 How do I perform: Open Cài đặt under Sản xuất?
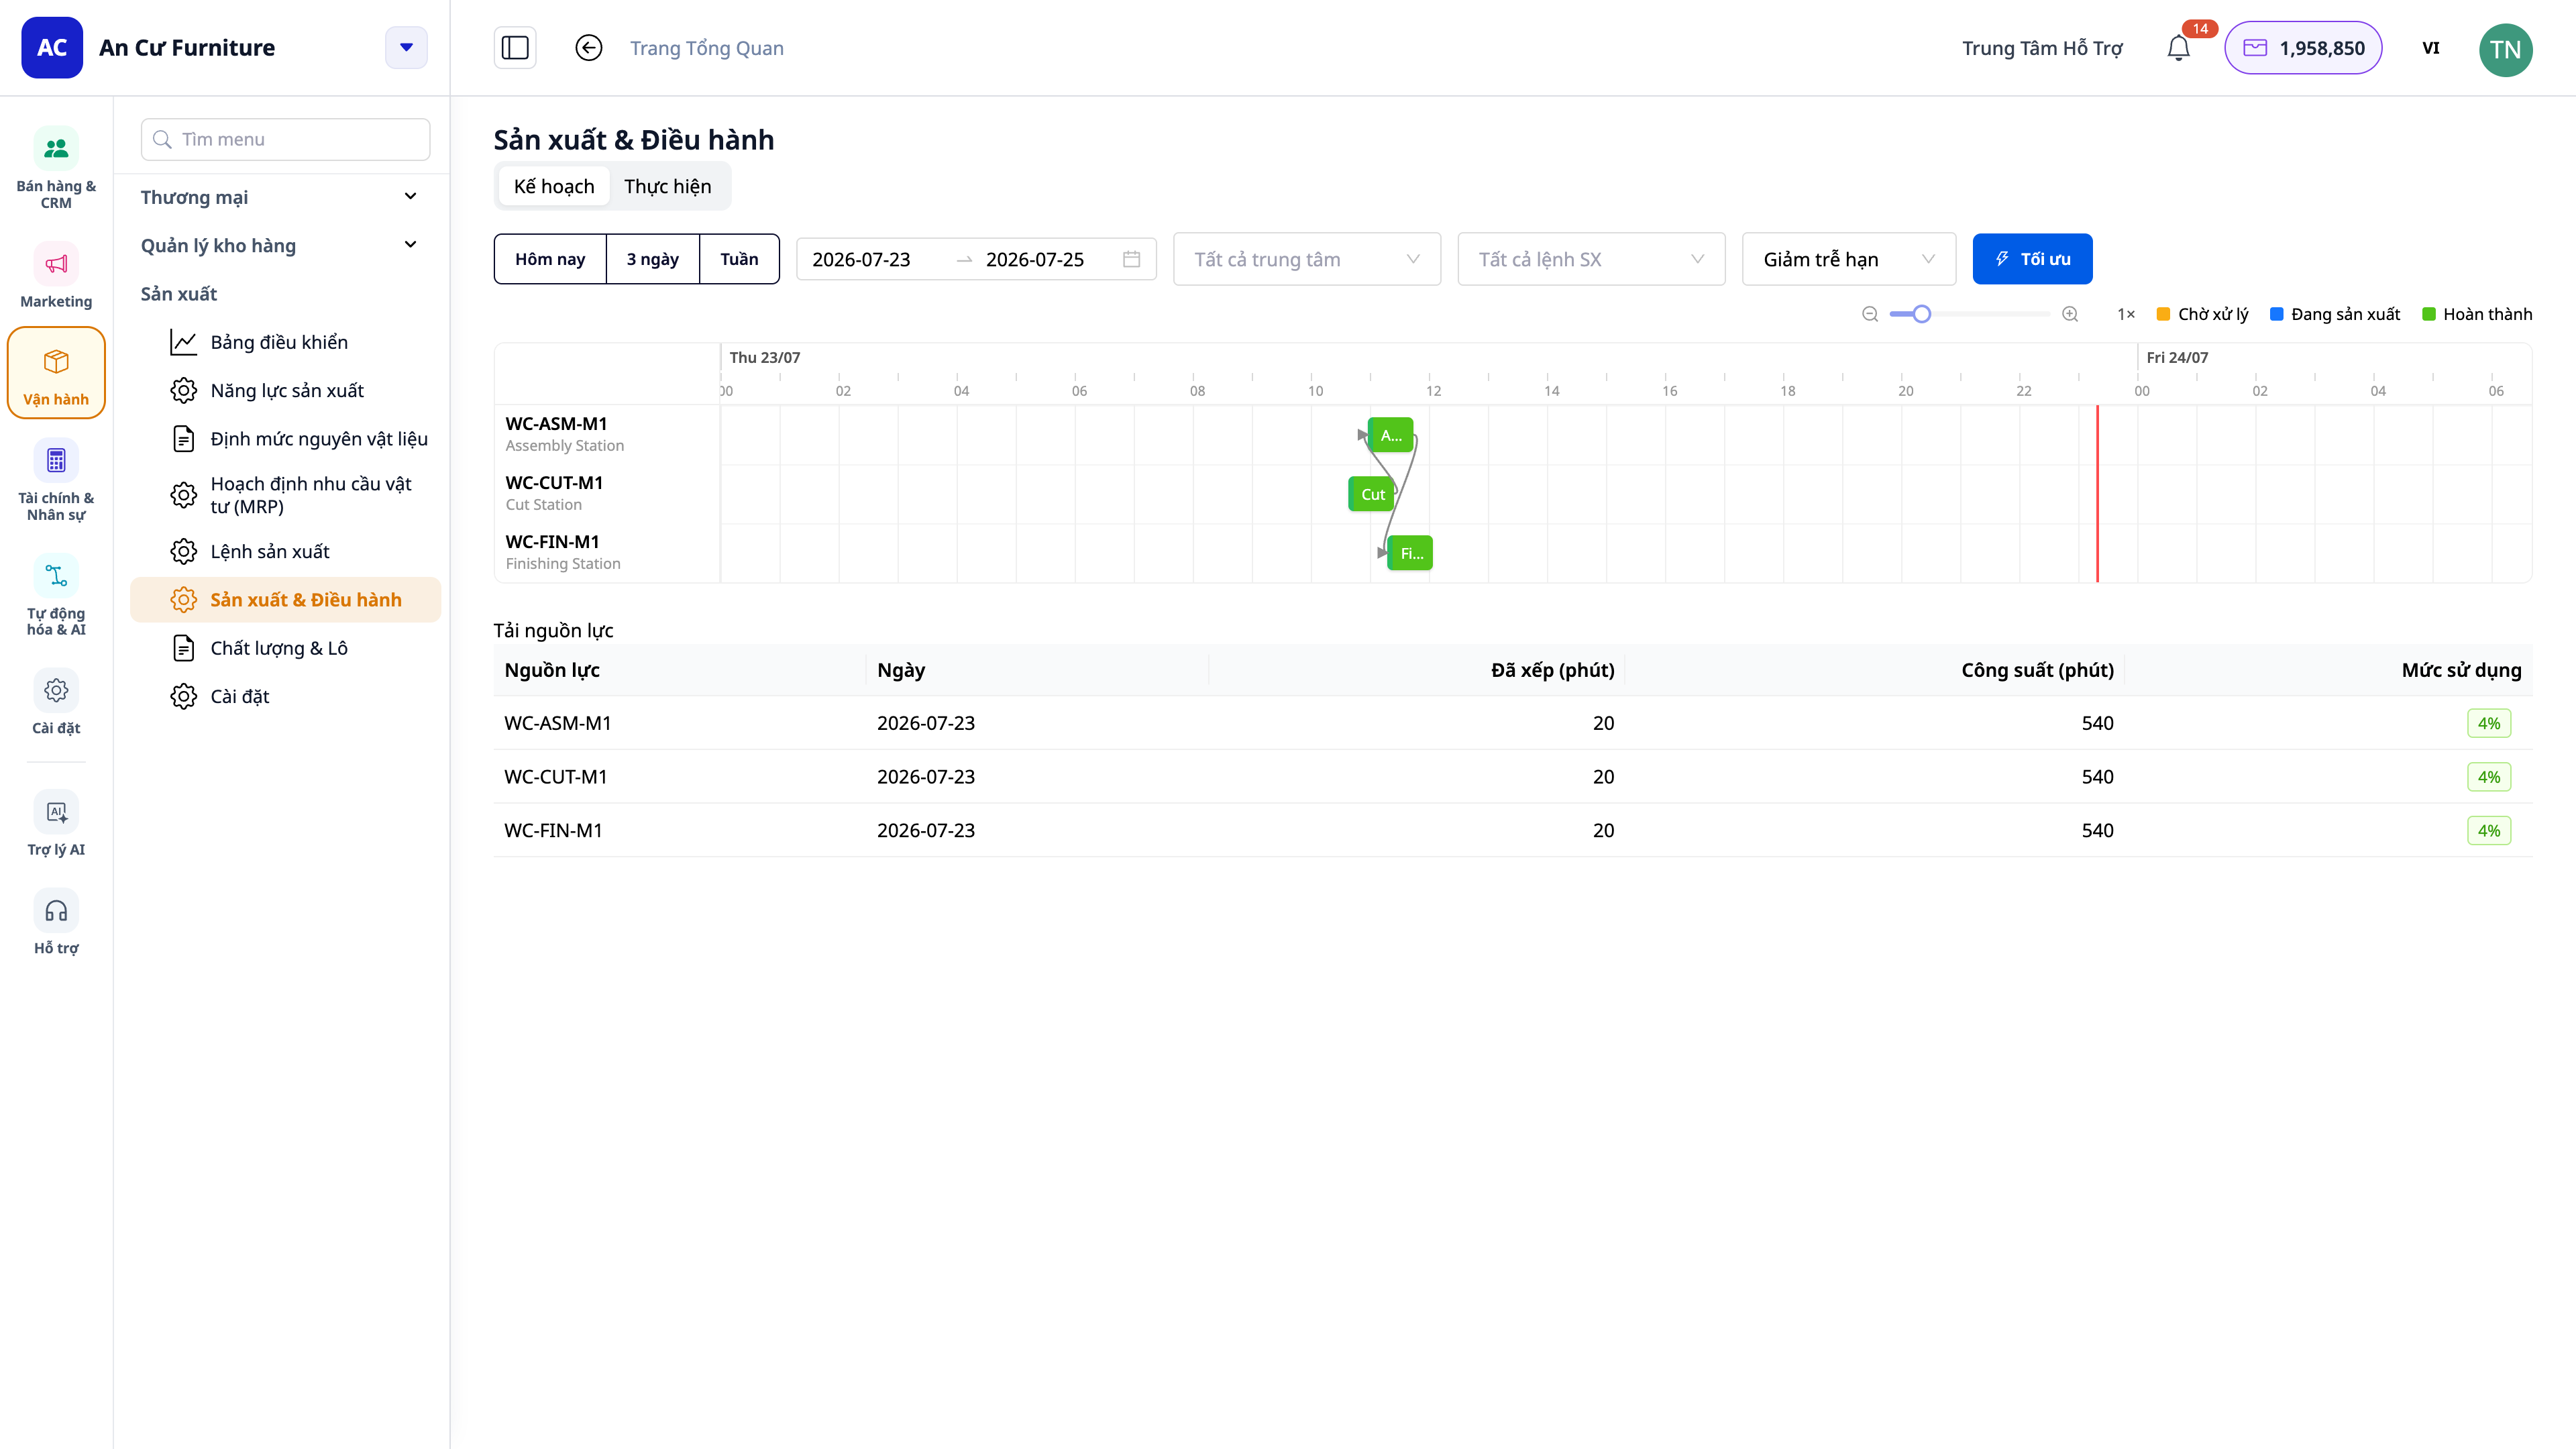(286, 696)
